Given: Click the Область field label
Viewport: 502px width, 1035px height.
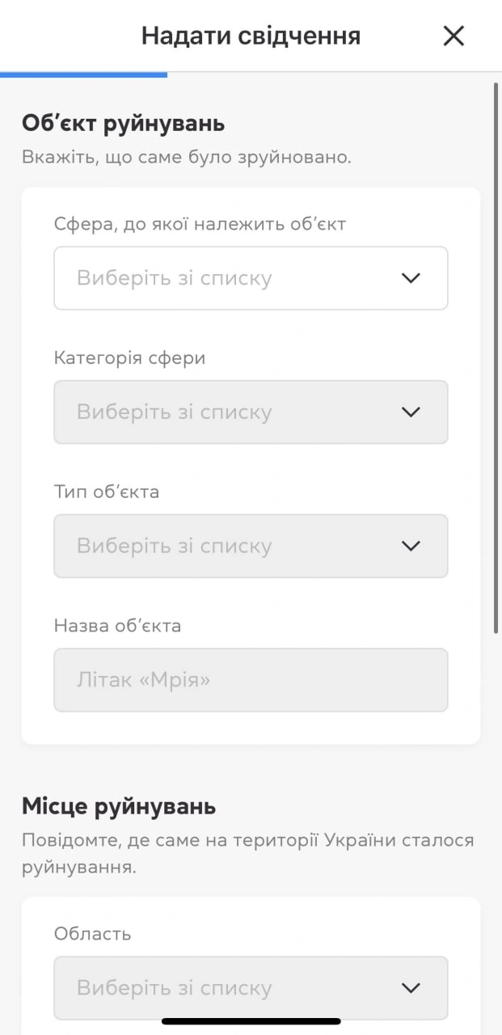Looking at the screenshot, I should click(x=92, y=934).
